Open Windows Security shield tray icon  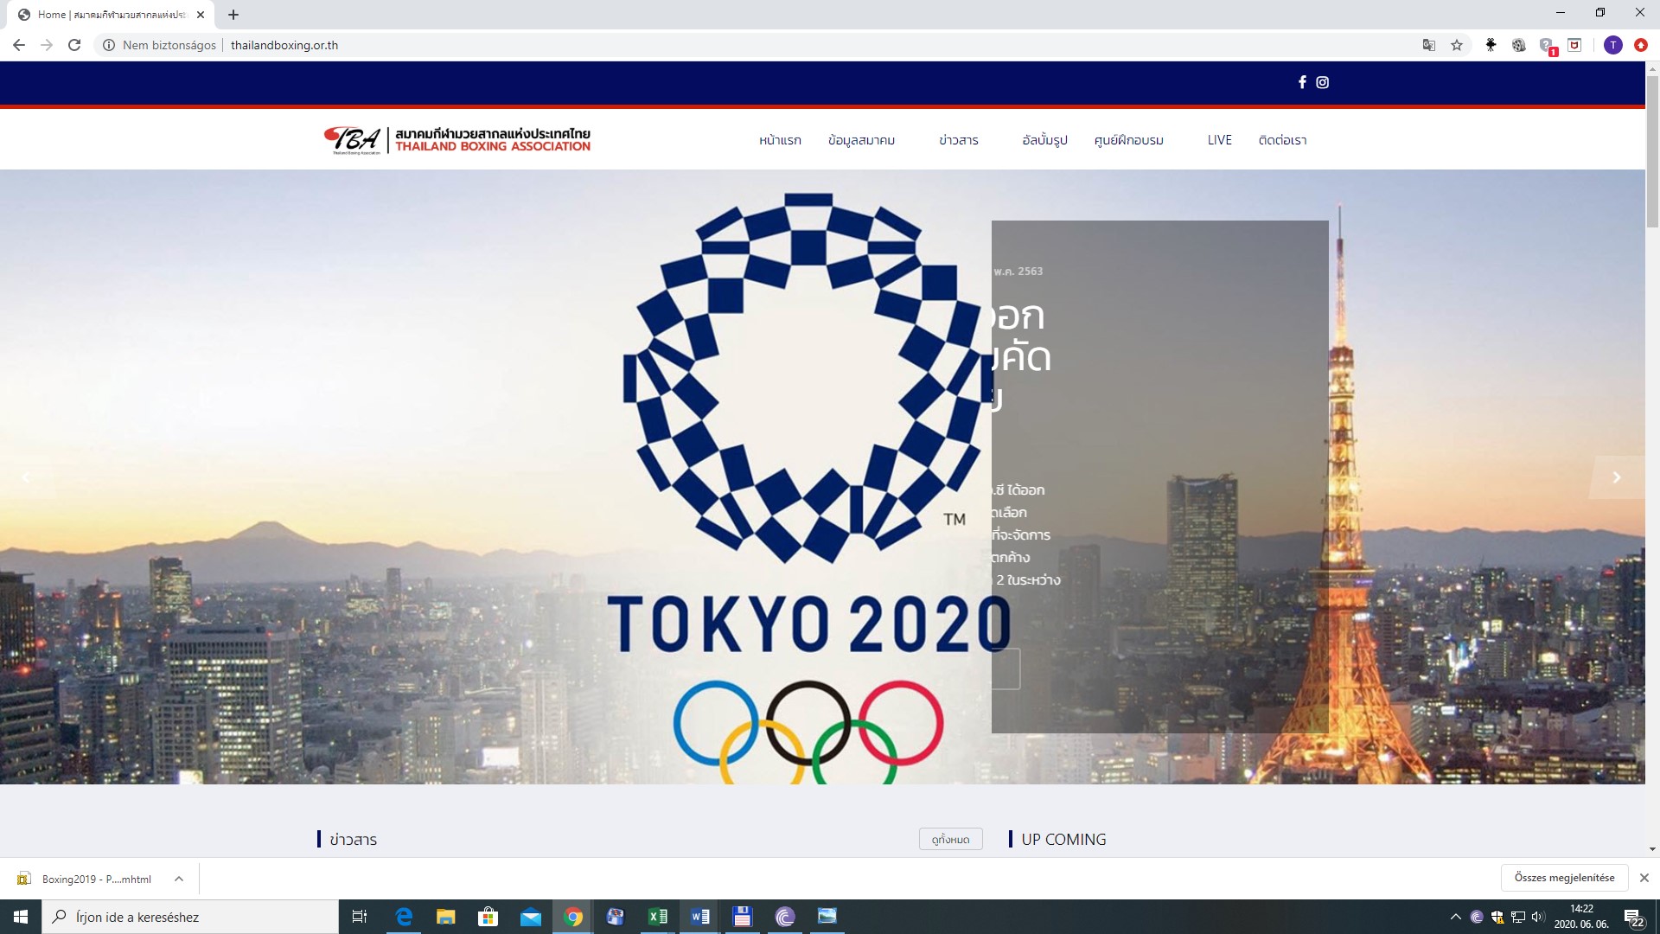coord(1497,917)
